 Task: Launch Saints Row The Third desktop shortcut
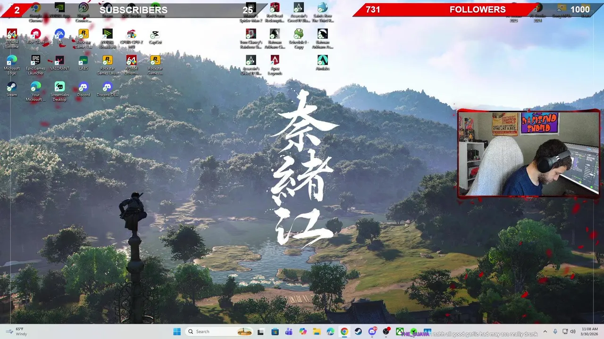coord(323,13)
